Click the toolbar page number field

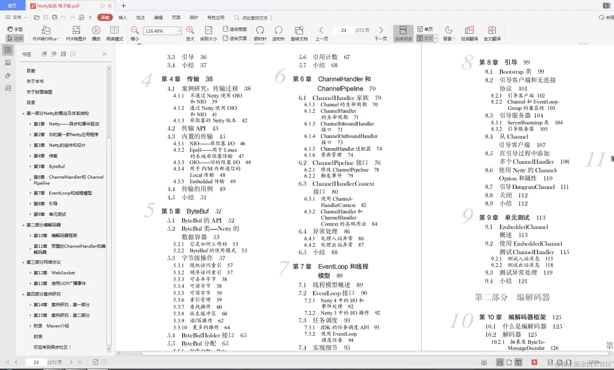[343, 30]
